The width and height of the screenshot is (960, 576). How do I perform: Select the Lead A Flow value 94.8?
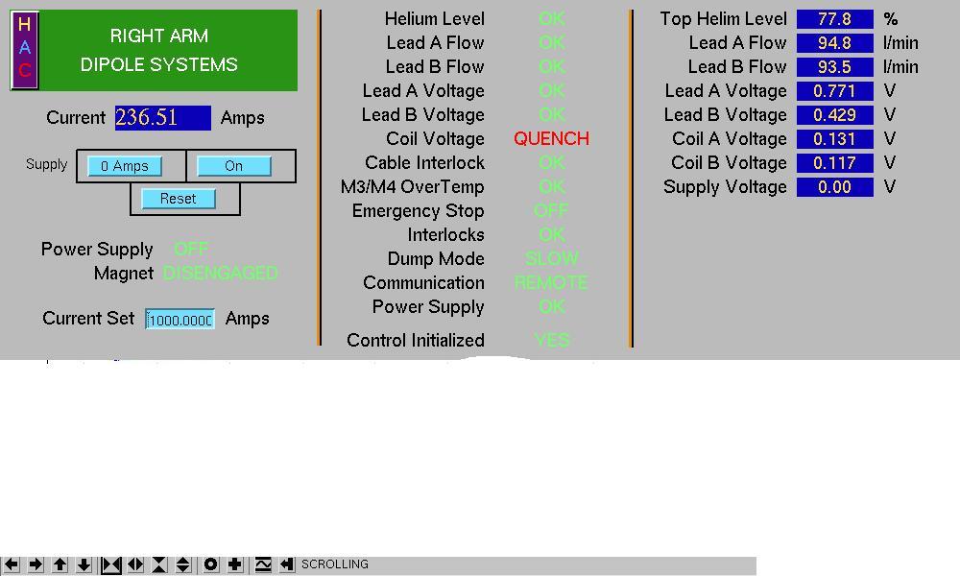(x=835, y=43)
